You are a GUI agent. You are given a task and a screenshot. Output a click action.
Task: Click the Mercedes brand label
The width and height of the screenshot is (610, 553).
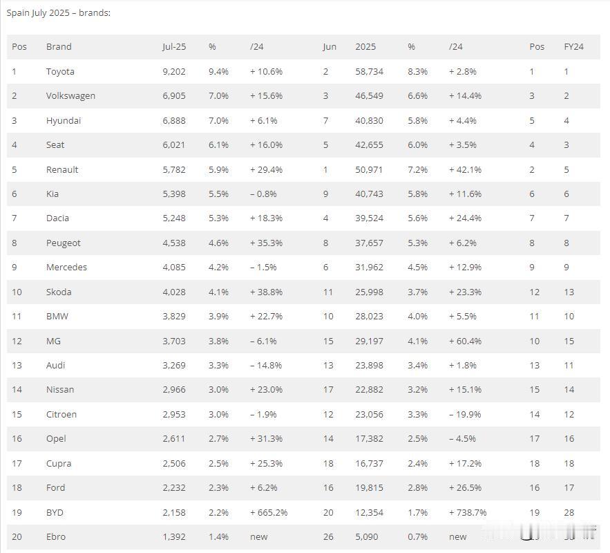(66, 267)
